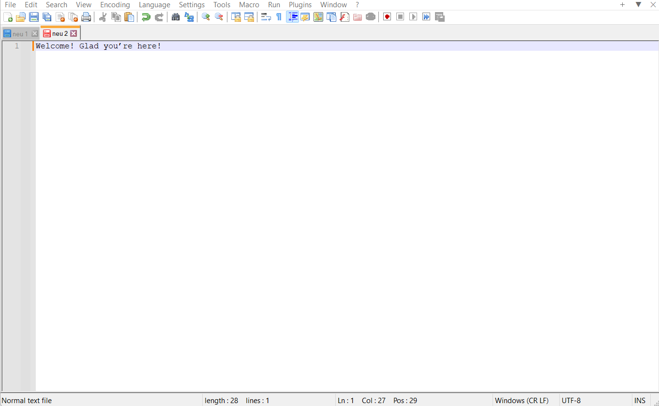Open an existing file via toolbar icon
The height and width of the screenshot is (406, 659).
click(x=21, y=16)
